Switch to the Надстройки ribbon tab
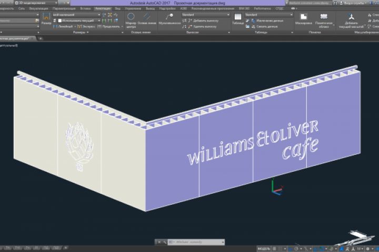 [x=167, y=8]
